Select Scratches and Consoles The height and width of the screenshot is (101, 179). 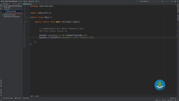[x=12, y=17]
